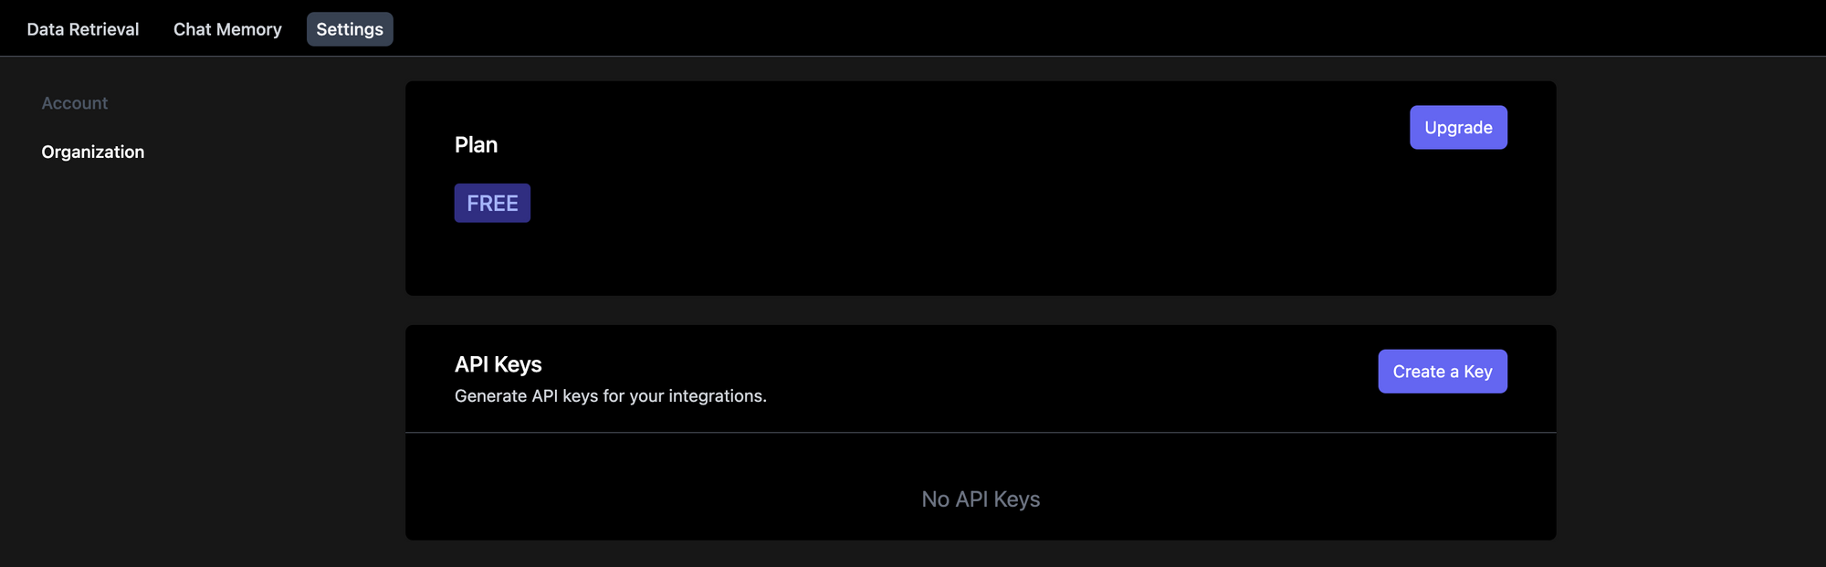Viewport: 1826px width, 567px height.
Task: Generate a new API key
Action: point(1442,371)
